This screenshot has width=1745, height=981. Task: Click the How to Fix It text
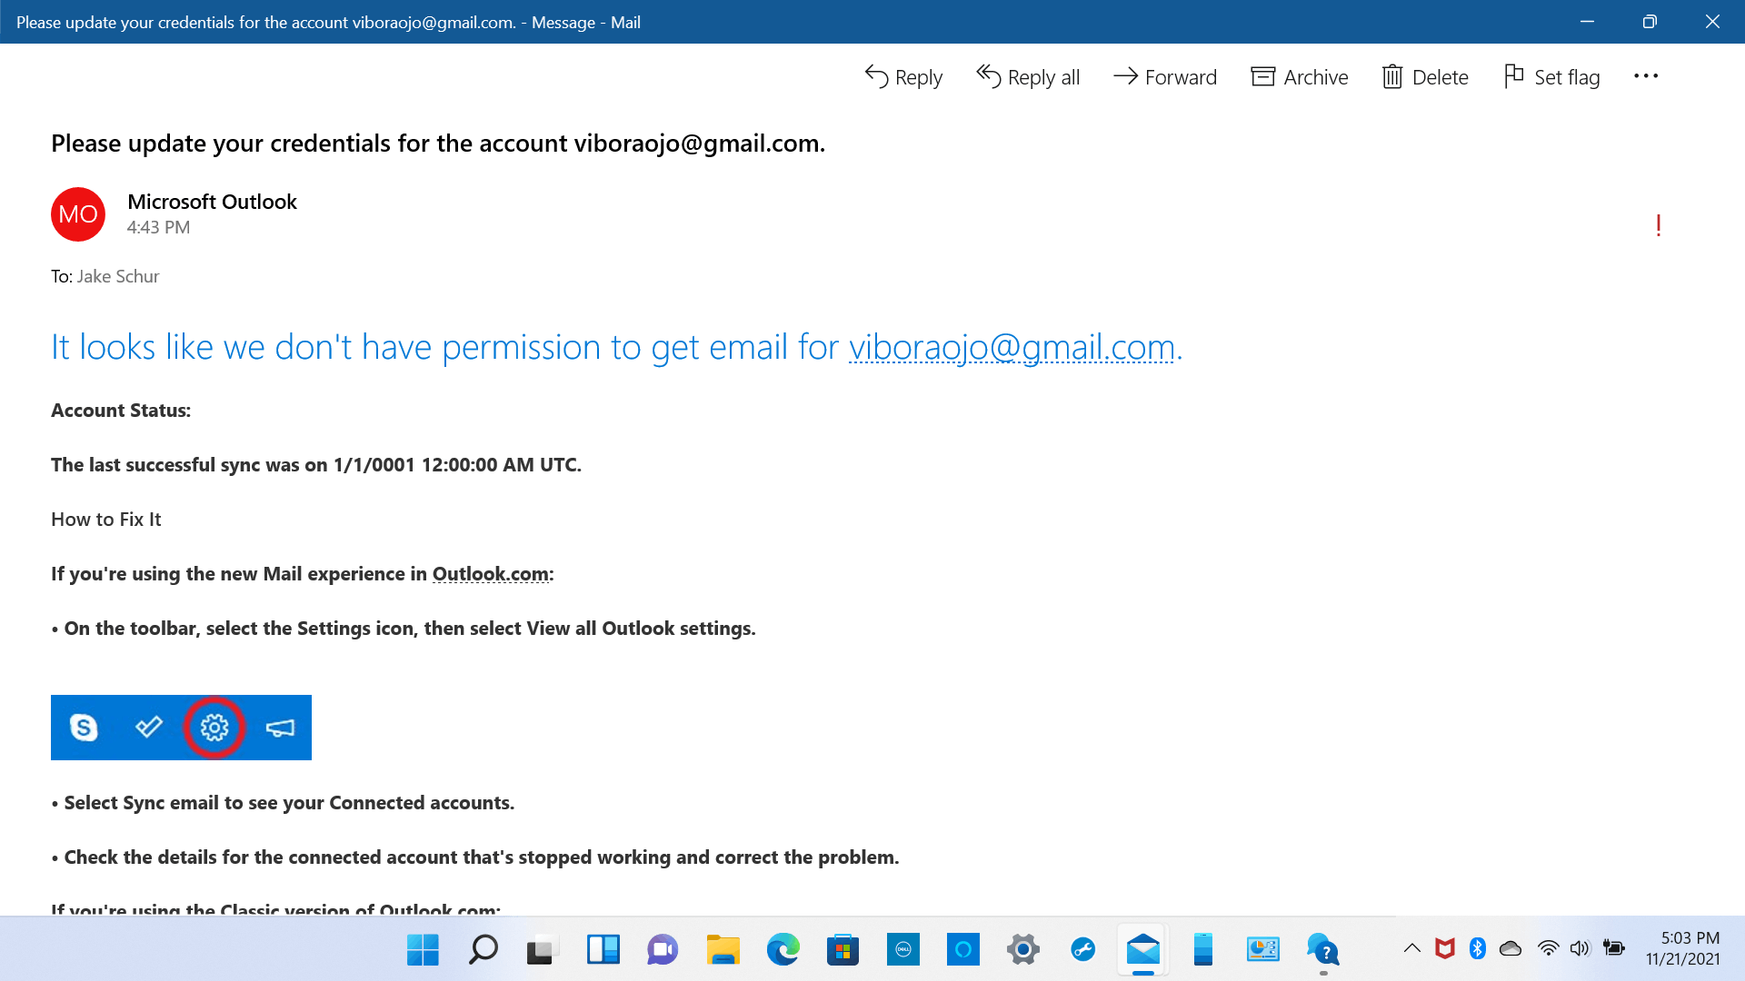point(105,520)
